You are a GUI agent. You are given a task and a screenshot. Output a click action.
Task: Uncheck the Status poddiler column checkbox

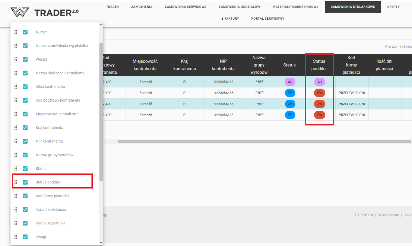(x=25, y=182)
